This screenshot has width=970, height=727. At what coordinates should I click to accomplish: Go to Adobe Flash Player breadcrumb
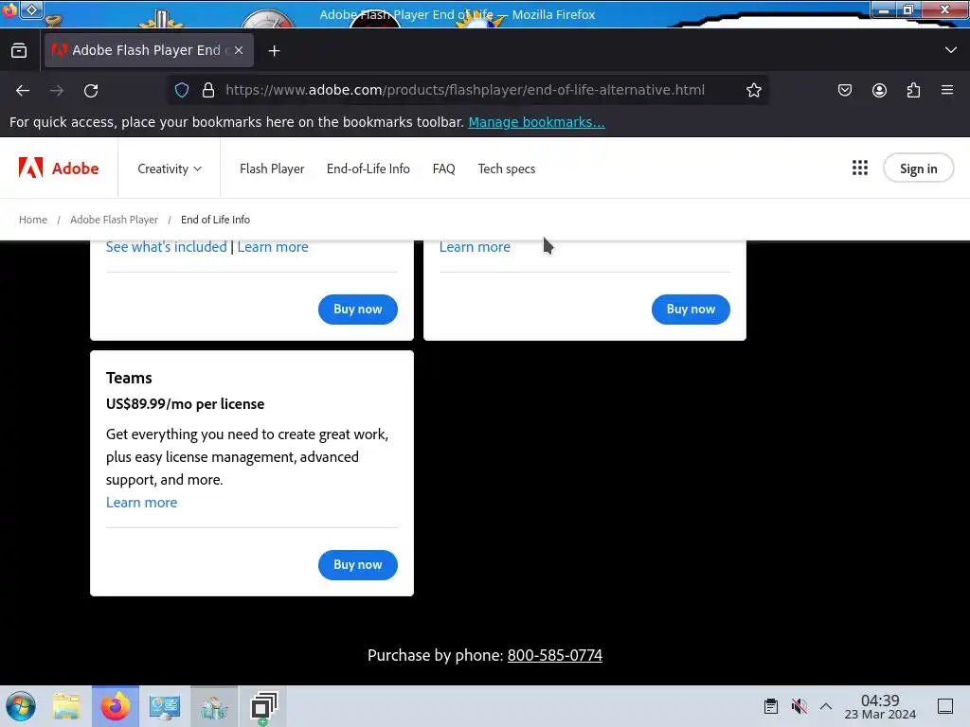pos(114,220)
